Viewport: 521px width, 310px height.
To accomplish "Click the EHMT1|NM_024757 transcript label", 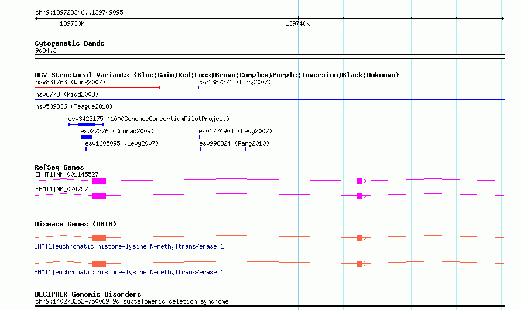I will coord(61,189).
